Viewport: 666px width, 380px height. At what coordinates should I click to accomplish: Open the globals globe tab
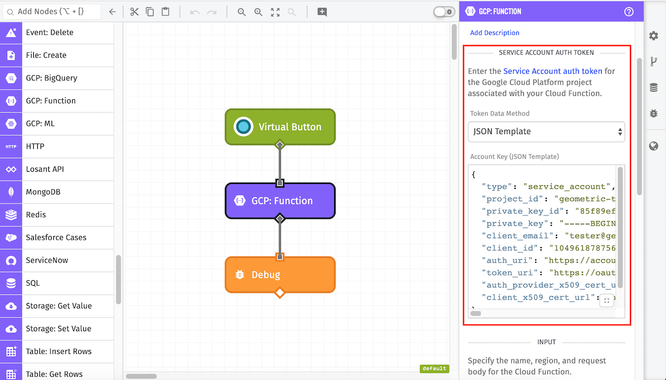pyautogui.click(x=654, y=146)
